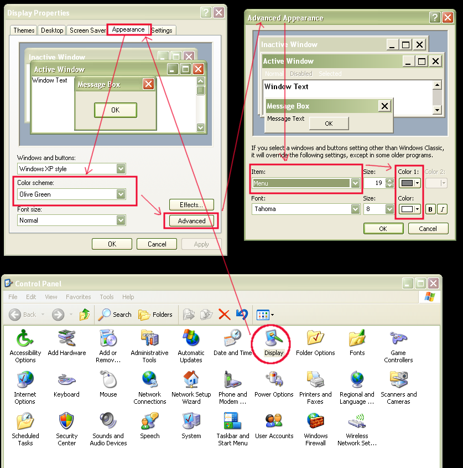
Task: Expand the Item dropdown showing Menu
Action: pyautogui.click(x=355, y=183)
